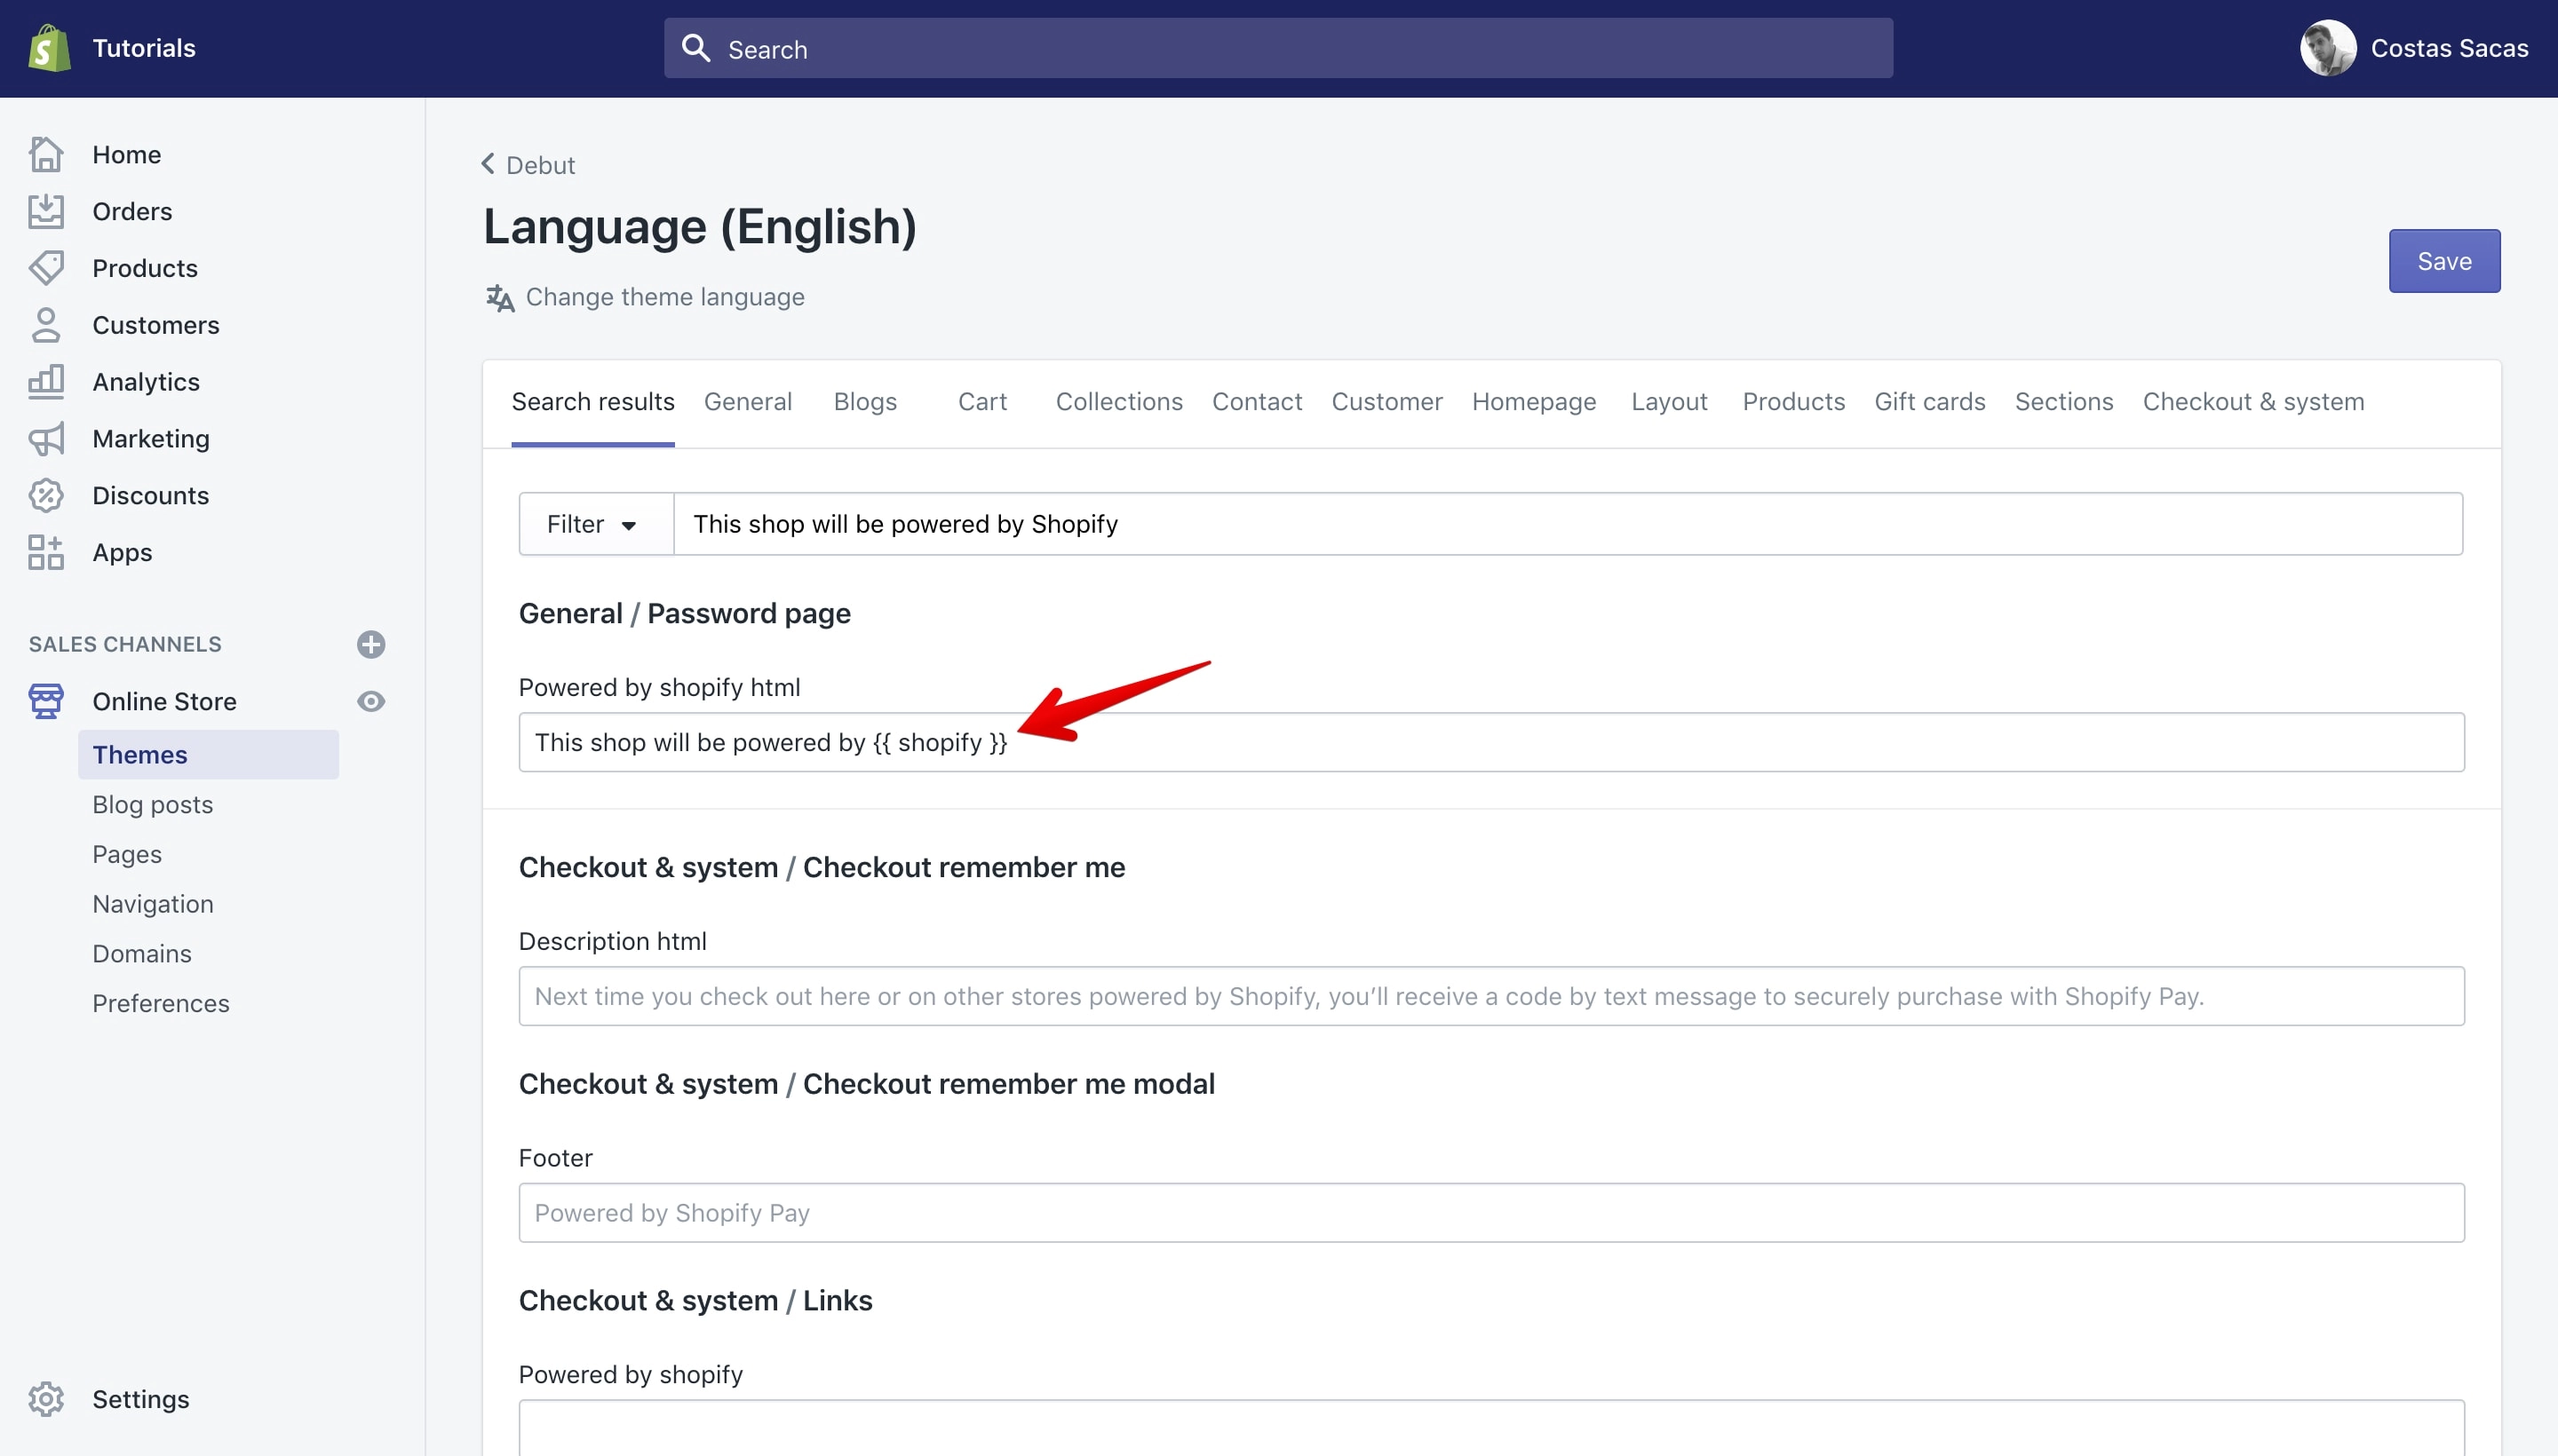The width and height of the screenshot is (2558, 1456).
Task: Select Themes under Online Store
Action: [208, 754]
